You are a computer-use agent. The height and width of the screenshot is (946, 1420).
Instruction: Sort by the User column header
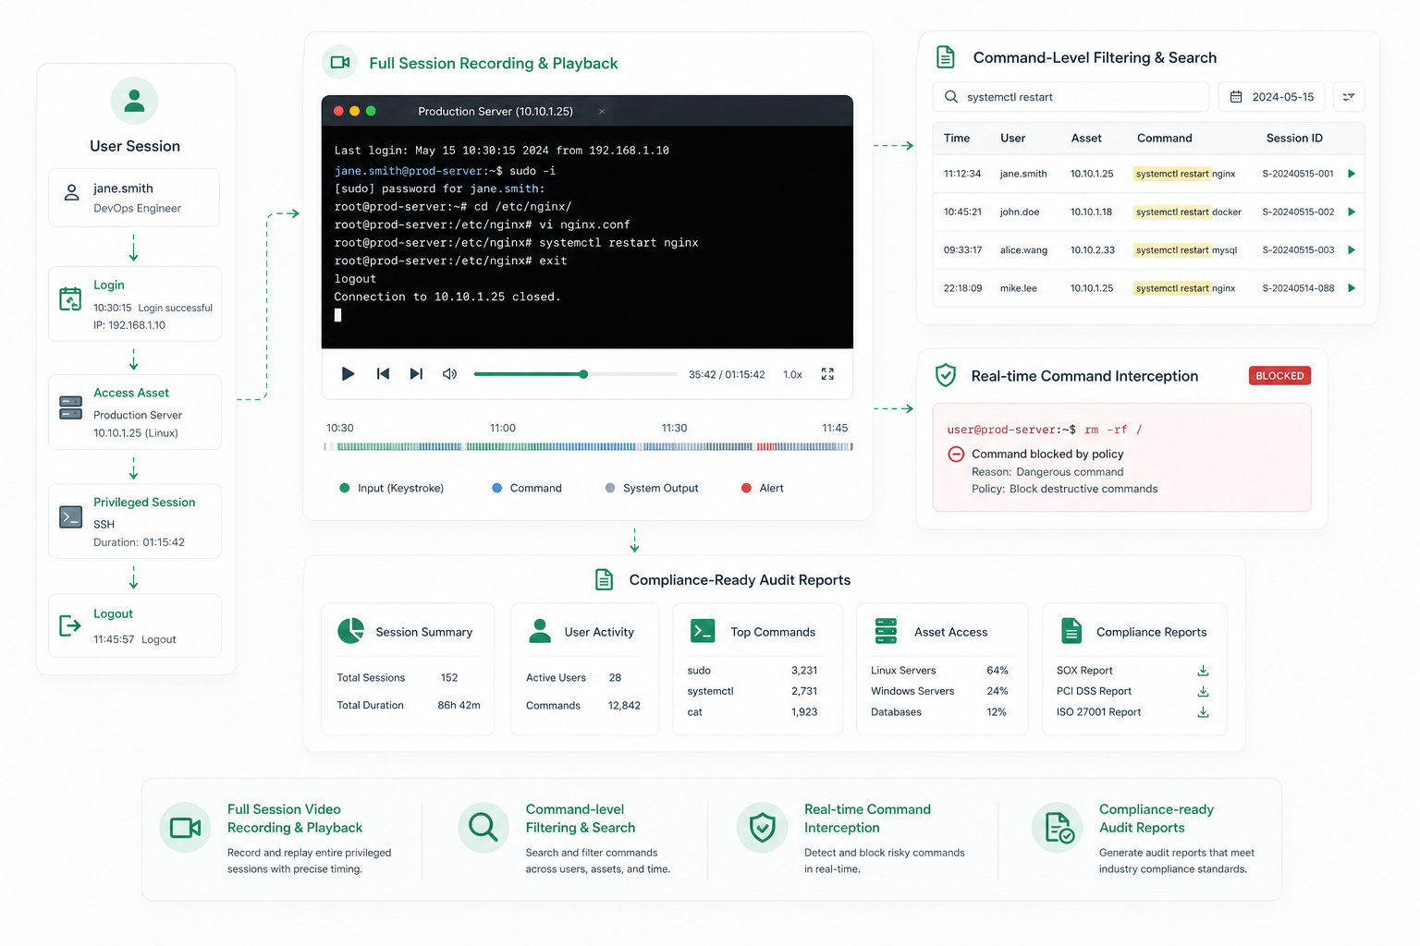click(x=1012, y=139)
